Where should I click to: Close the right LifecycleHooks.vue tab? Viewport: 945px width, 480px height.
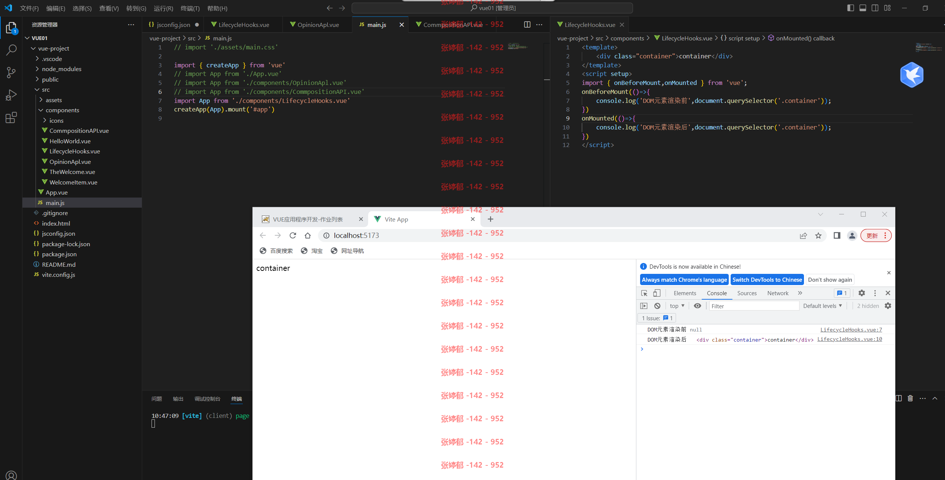tap(622, 25)
